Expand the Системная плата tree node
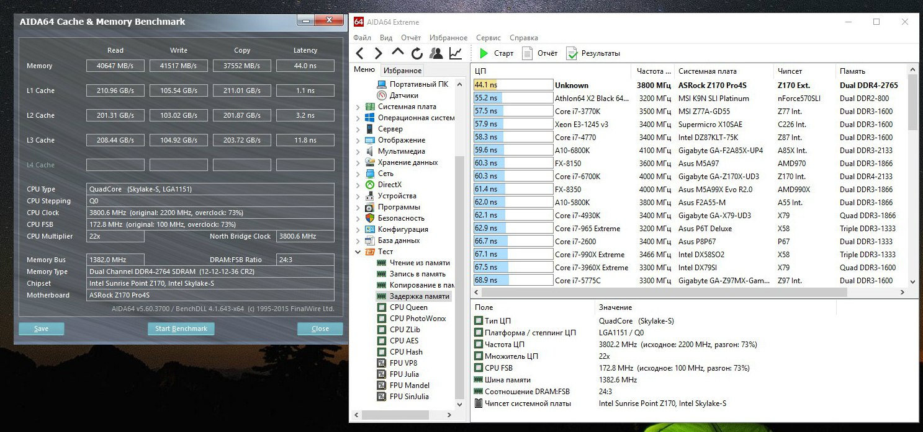923x432 pixels. (x=358, y=107)
